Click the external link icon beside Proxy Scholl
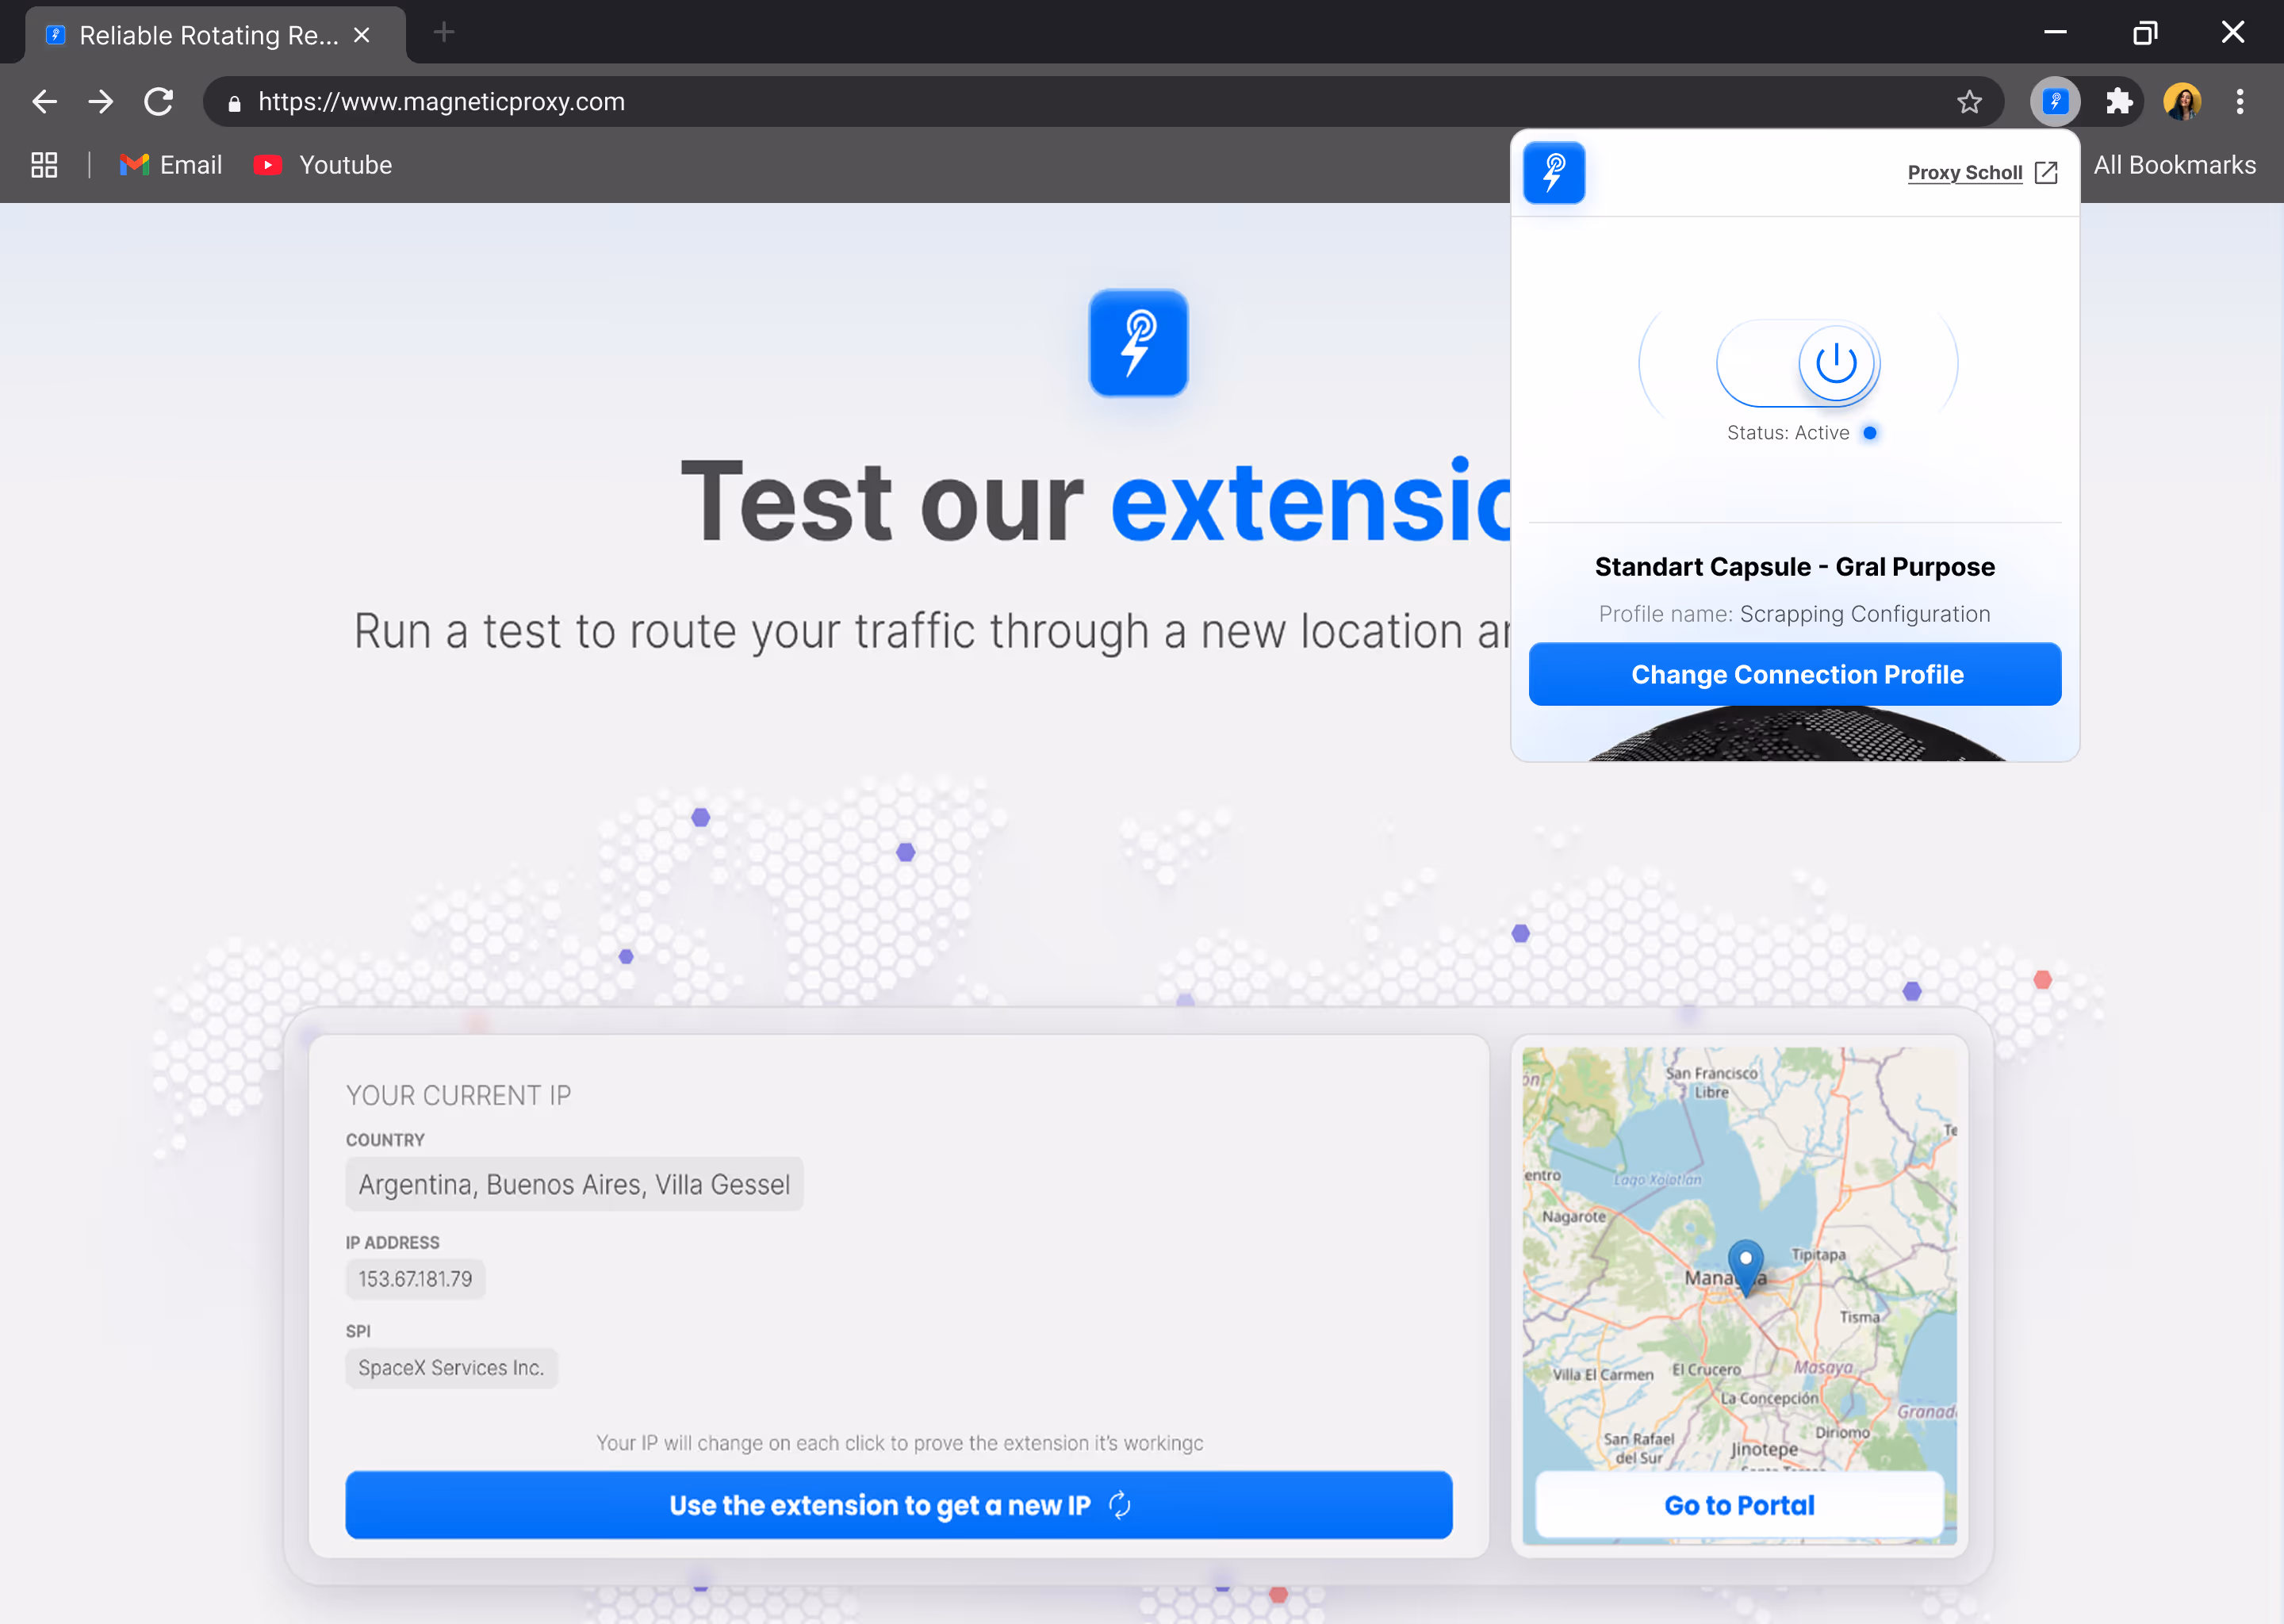The width and height of the screenshot is (2284, 1624). coord(2046,173)
